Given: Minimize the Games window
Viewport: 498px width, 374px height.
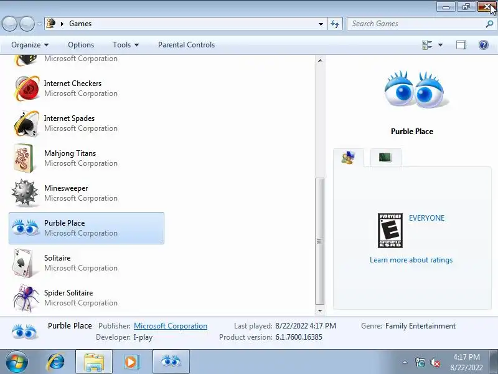Looking at the screenshot, I should (446, 6).
